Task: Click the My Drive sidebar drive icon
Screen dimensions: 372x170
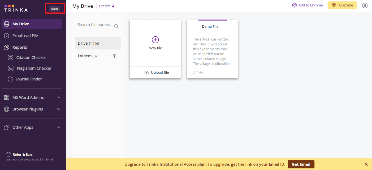Action: tap(7, 24)
